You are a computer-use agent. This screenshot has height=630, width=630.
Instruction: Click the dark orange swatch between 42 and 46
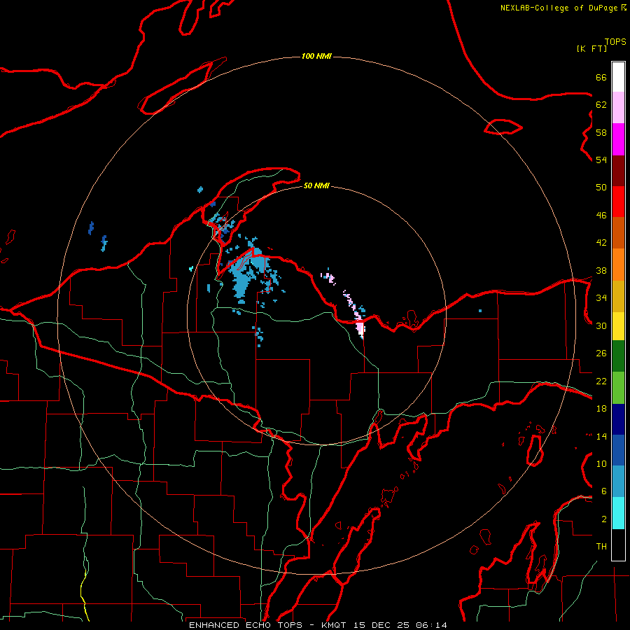click(x=618, y=233)
